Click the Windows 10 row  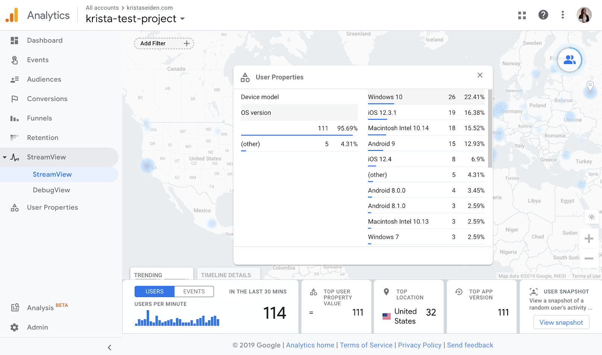pos(426,97)
